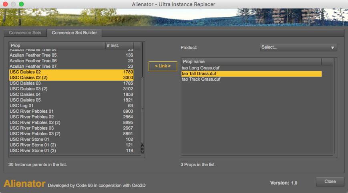
Task: Select the USC River Pebbles 02 row
Action: click(x=71, y=117)
